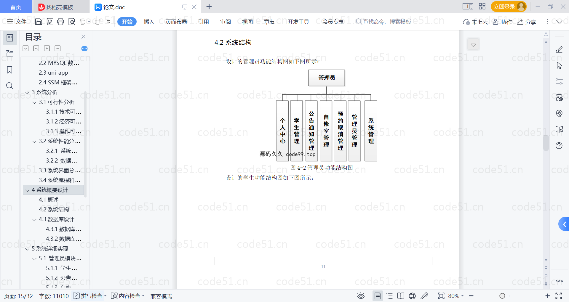Image resolution: width=569 pixels, height=302 pixels.
Task: Click the Print icon in the toolbar
Action: [x=61, y=22]
